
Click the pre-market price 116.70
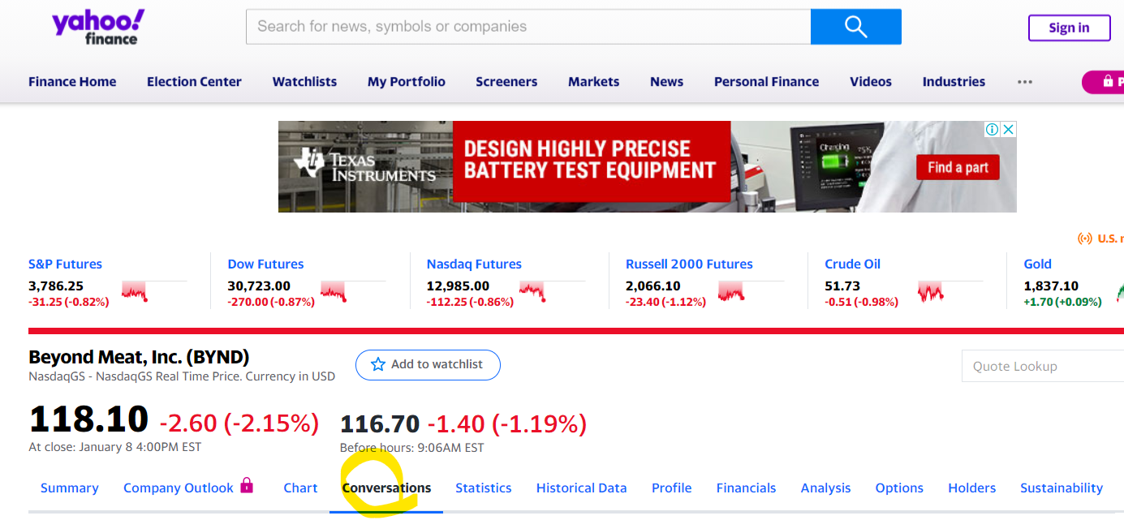(x=380, y=423)
